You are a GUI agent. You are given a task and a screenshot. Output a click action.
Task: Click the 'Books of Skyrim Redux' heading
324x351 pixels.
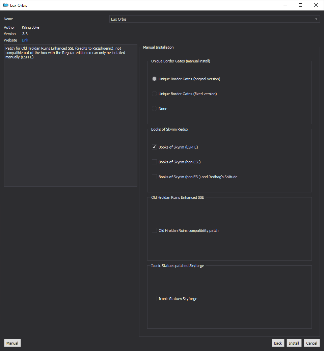coord(169,129)
